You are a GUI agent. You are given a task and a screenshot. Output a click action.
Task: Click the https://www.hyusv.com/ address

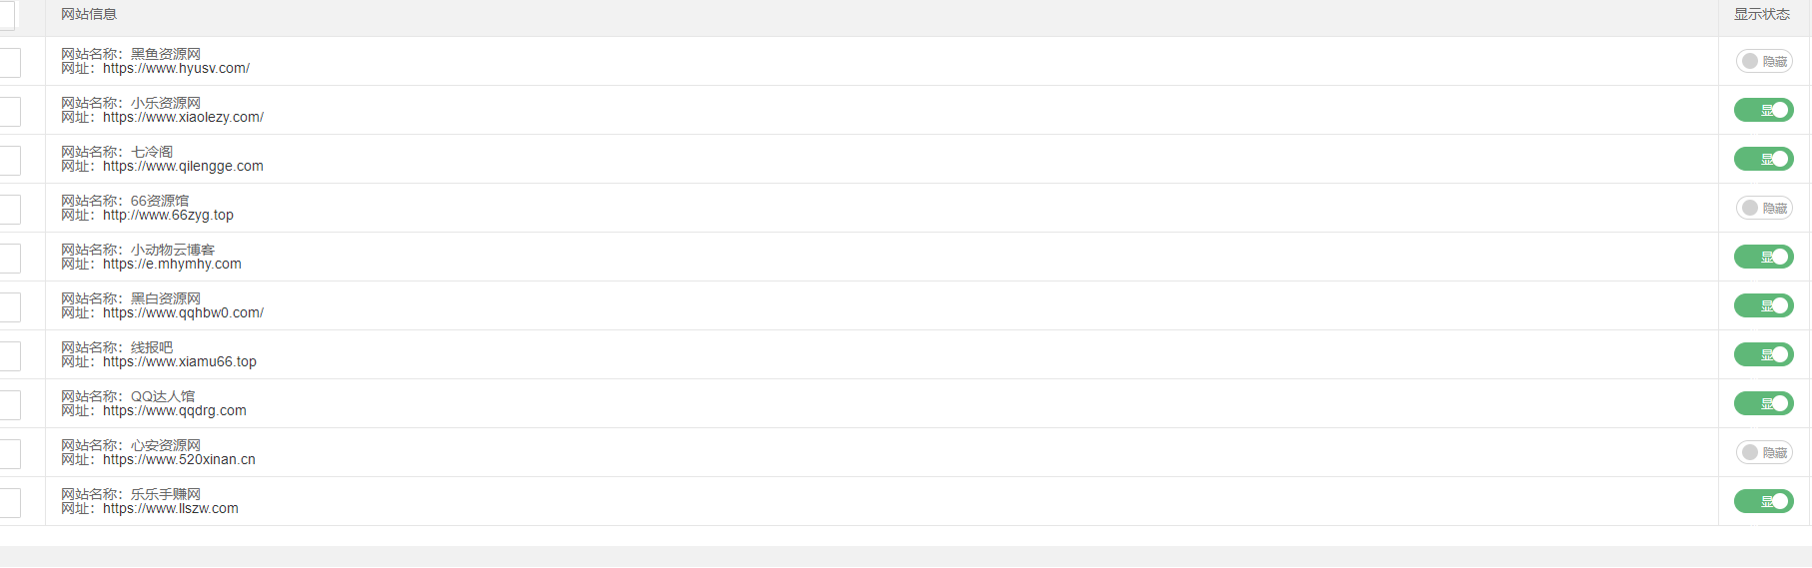(x=176, y=69)
